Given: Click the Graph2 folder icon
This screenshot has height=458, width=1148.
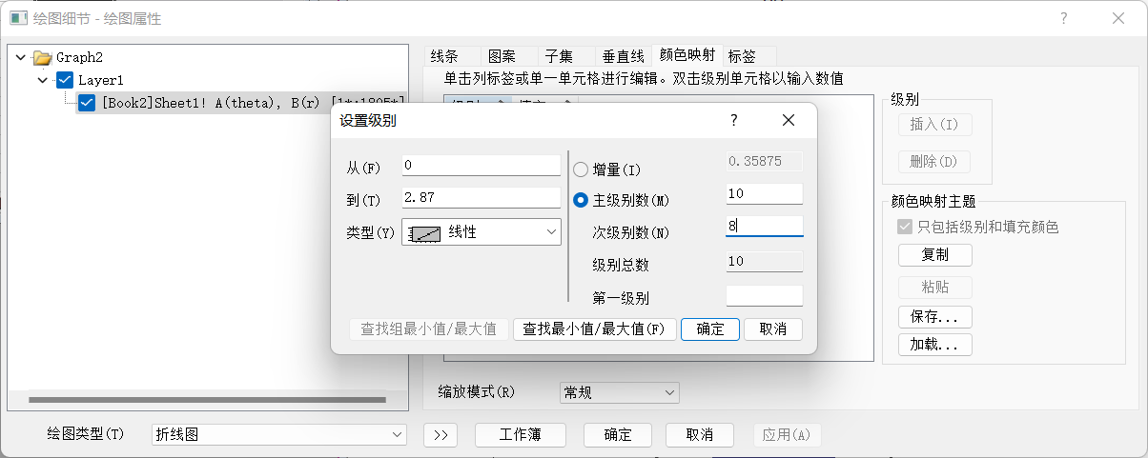Looking at the screenshot, I should [x=42, y=57].
